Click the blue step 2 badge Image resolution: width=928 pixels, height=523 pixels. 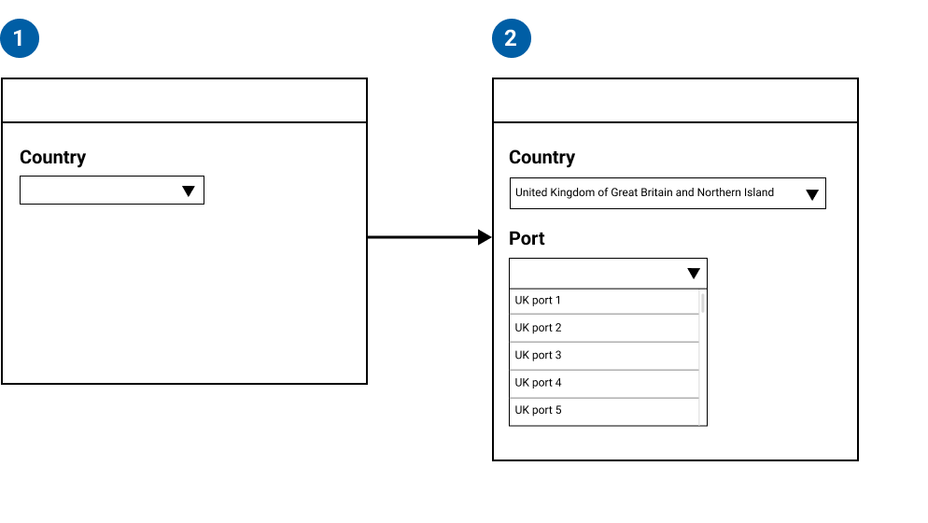[x=511, y=39]
